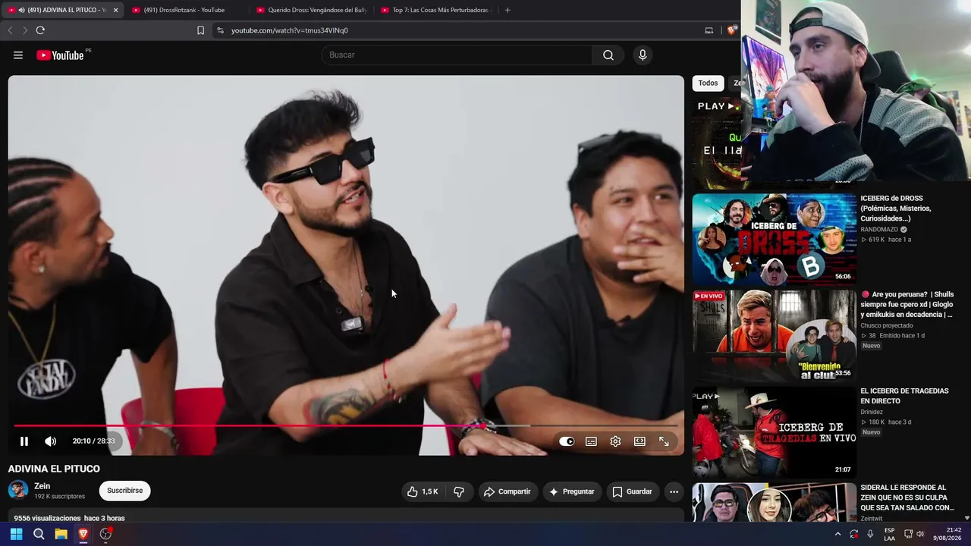The image size is (971, 546).
Task: Pause the video
Action: (x=24, y=441)
